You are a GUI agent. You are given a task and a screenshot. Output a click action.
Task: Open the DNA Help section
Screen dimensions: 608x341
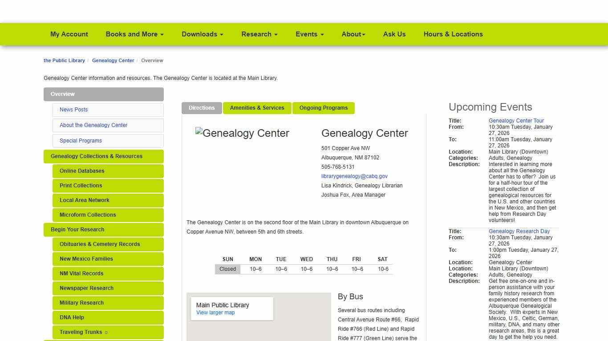[x=72, y=317]
